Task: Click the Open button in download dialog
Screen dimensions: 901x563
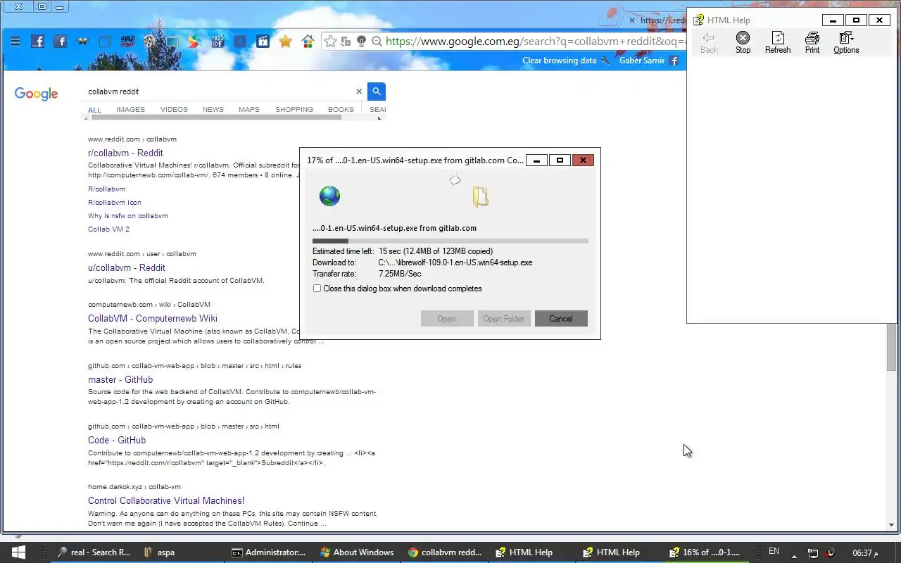Action: [447, 319]
